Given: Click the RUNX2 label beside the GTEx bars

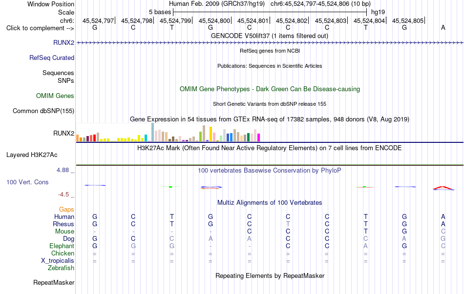Looking at the screenshot, I should click(63, 133).
